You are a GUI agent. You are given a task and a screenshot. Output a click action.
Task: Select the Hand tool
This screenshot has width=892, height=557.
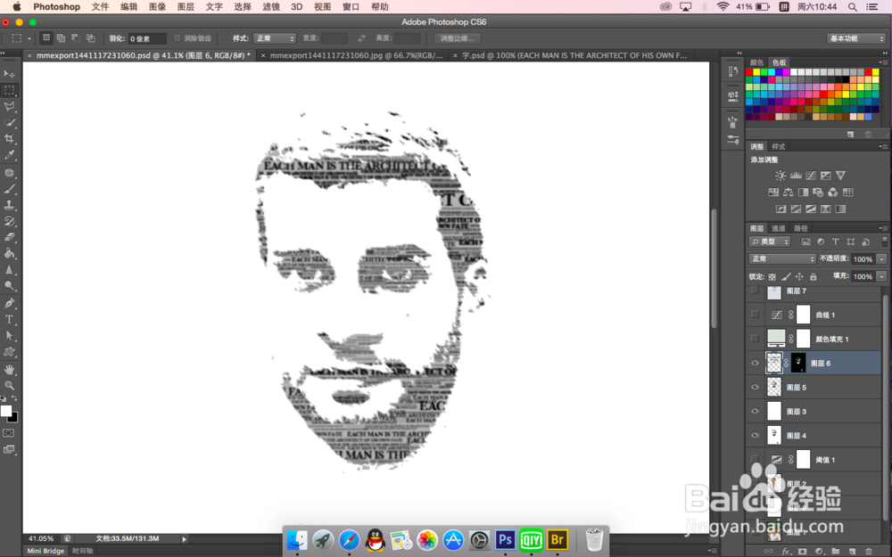(10, 370)
